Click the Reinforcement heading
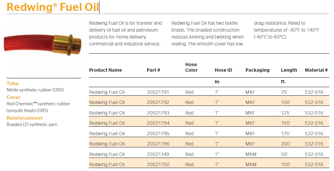The image size is (334, 171). [x=25, y=118]
